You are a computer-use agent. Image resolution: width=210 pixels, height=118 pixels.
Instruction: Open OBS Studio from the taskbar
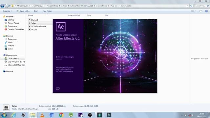[x=90, y=115]
